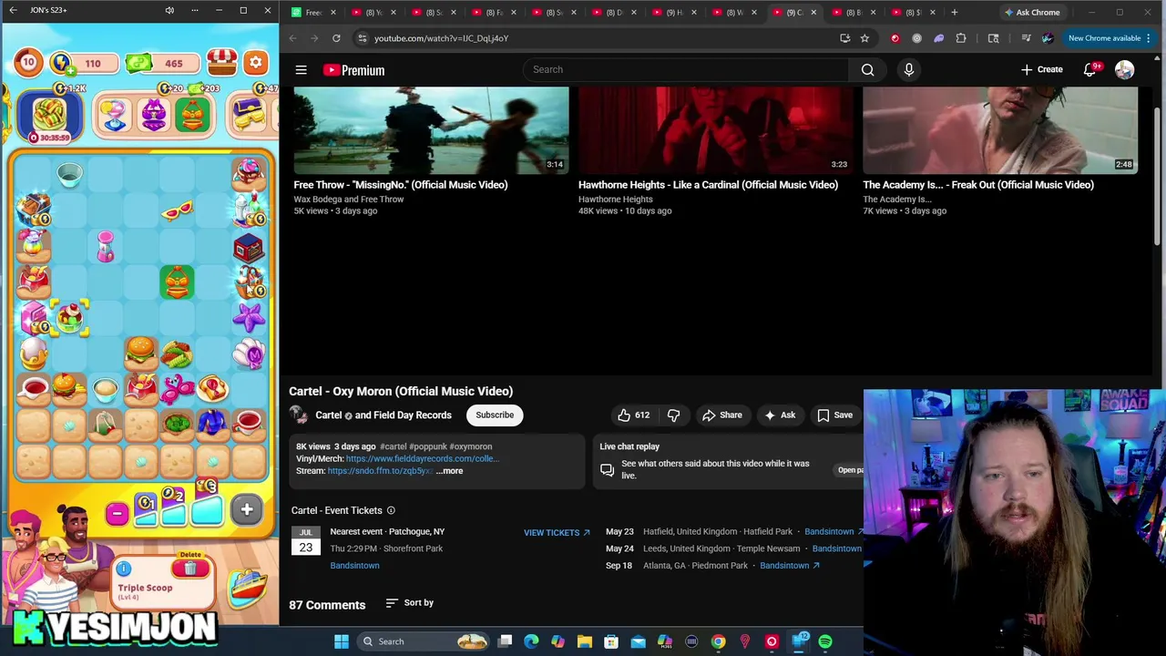Open the Free Throw MissingNo. video thumbnail
Viewport: 1166px width, 656px height.
(x=431, y=130)
